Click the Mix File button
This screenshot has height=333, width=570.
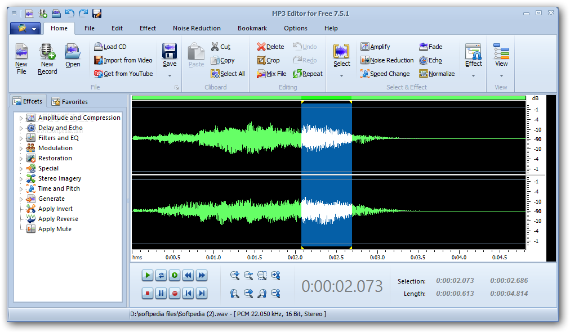tap(271, 73)
